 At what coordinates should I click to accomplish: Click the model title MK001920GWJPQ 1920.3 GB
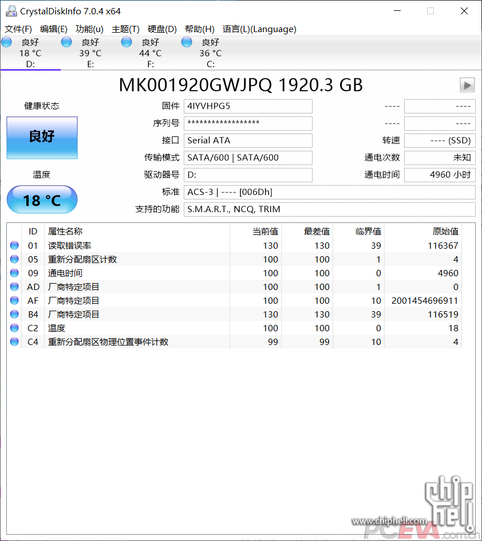point(241,85)
